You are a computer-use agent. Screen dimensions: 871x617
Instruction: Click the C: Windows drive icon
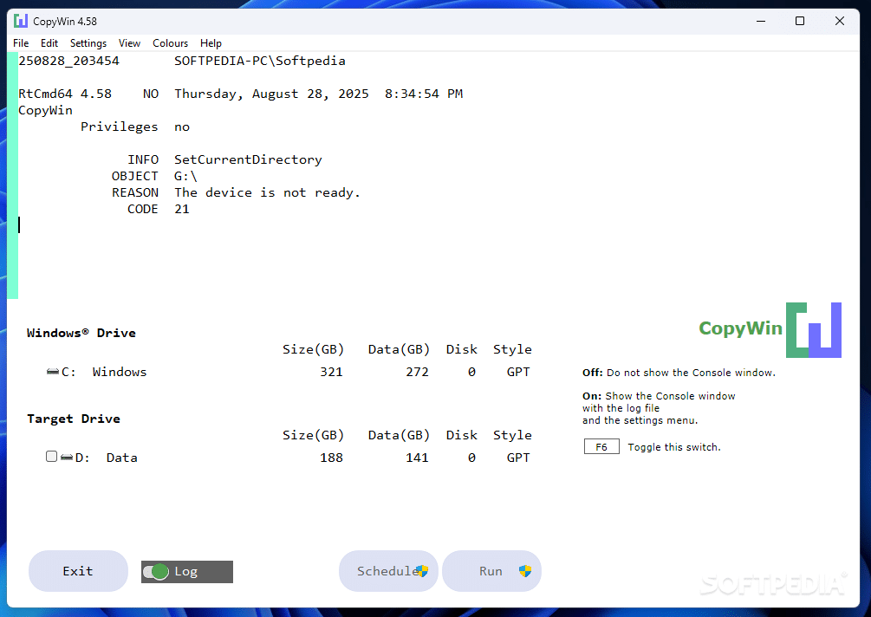click(53, 372)
